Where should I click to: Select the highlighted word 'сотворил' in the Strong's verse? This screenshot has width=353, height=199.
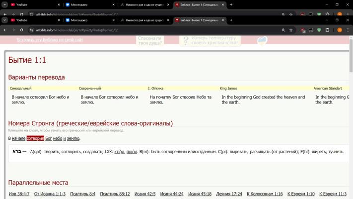(35, 138)
